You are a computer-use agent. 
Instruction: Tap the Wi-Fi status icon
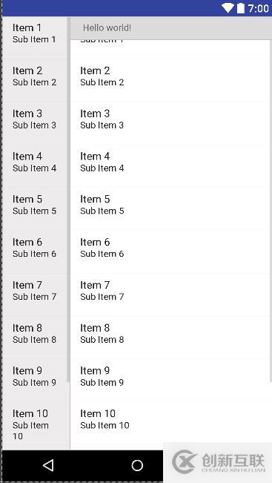tap(228, 8)
